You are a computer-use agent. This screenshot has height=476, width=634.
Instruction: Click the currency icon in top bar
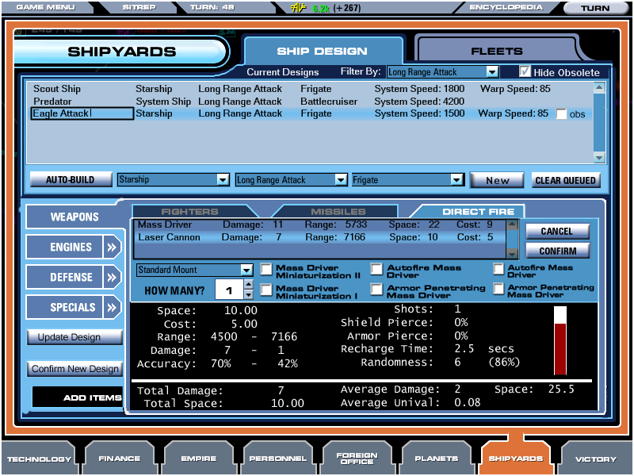tap(299, 8)
